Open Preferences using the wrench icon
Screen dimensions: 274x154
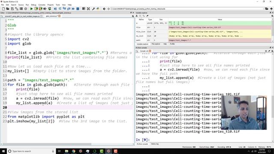pyautogui.click(x=93, y=9)
